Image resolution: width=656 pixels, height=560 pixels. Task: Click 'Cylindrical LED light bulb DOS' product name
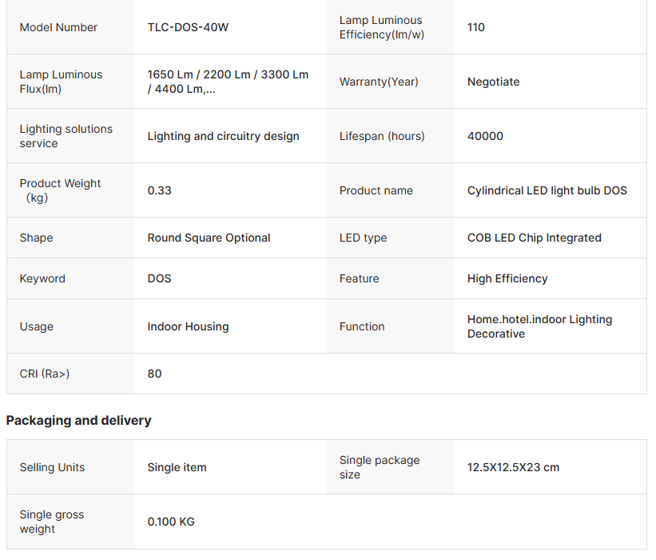pos(547,190)
